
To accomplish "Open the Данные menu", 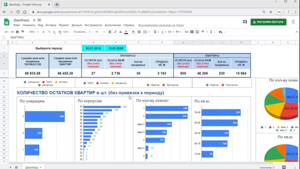I will (x=76, y=25).
